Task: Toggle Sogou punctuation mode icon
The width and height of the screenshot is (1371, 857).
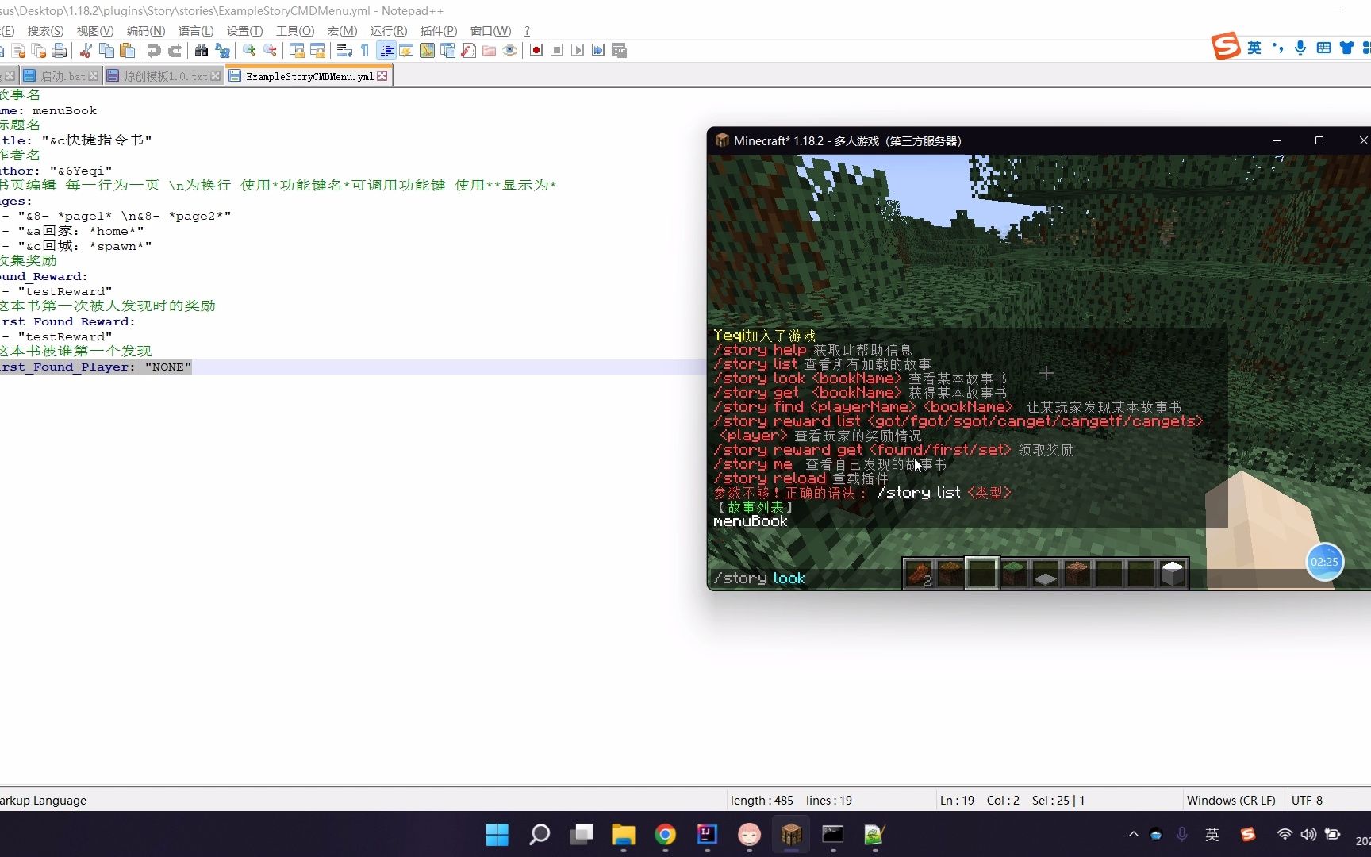Action: click(1277, 48)
